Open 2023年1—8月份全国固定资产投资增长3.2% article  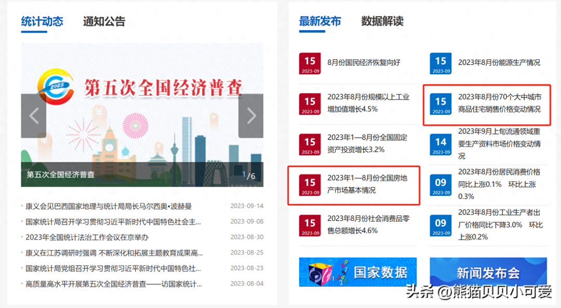pos(367,143)
